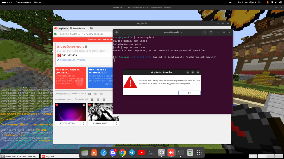Click the battery indicator in top bar
The height and width of the screenshot is (159, 284).
(x=281, y=2)
